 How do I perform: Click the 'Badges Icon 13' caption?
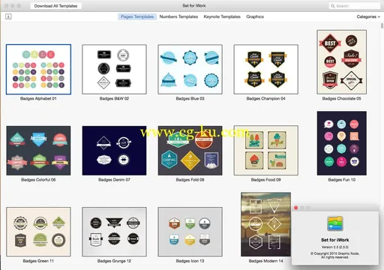tap(190, 261)
